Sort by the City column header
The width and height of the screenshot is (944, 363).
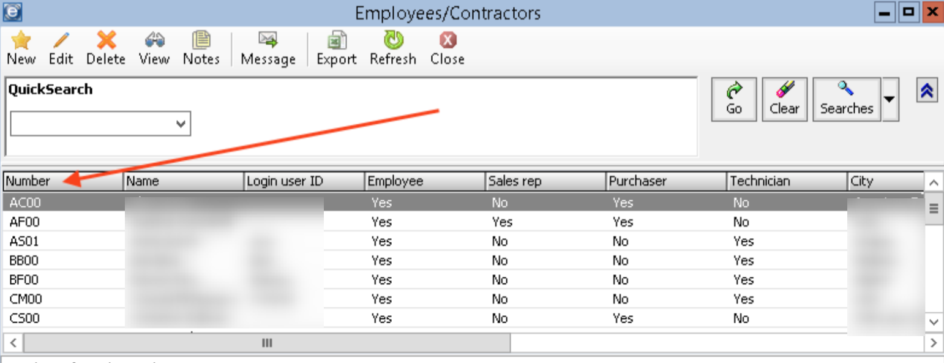(x=885, y=181)
